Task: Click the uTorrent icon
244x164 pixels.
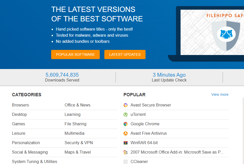Action: tap(126, 115)
